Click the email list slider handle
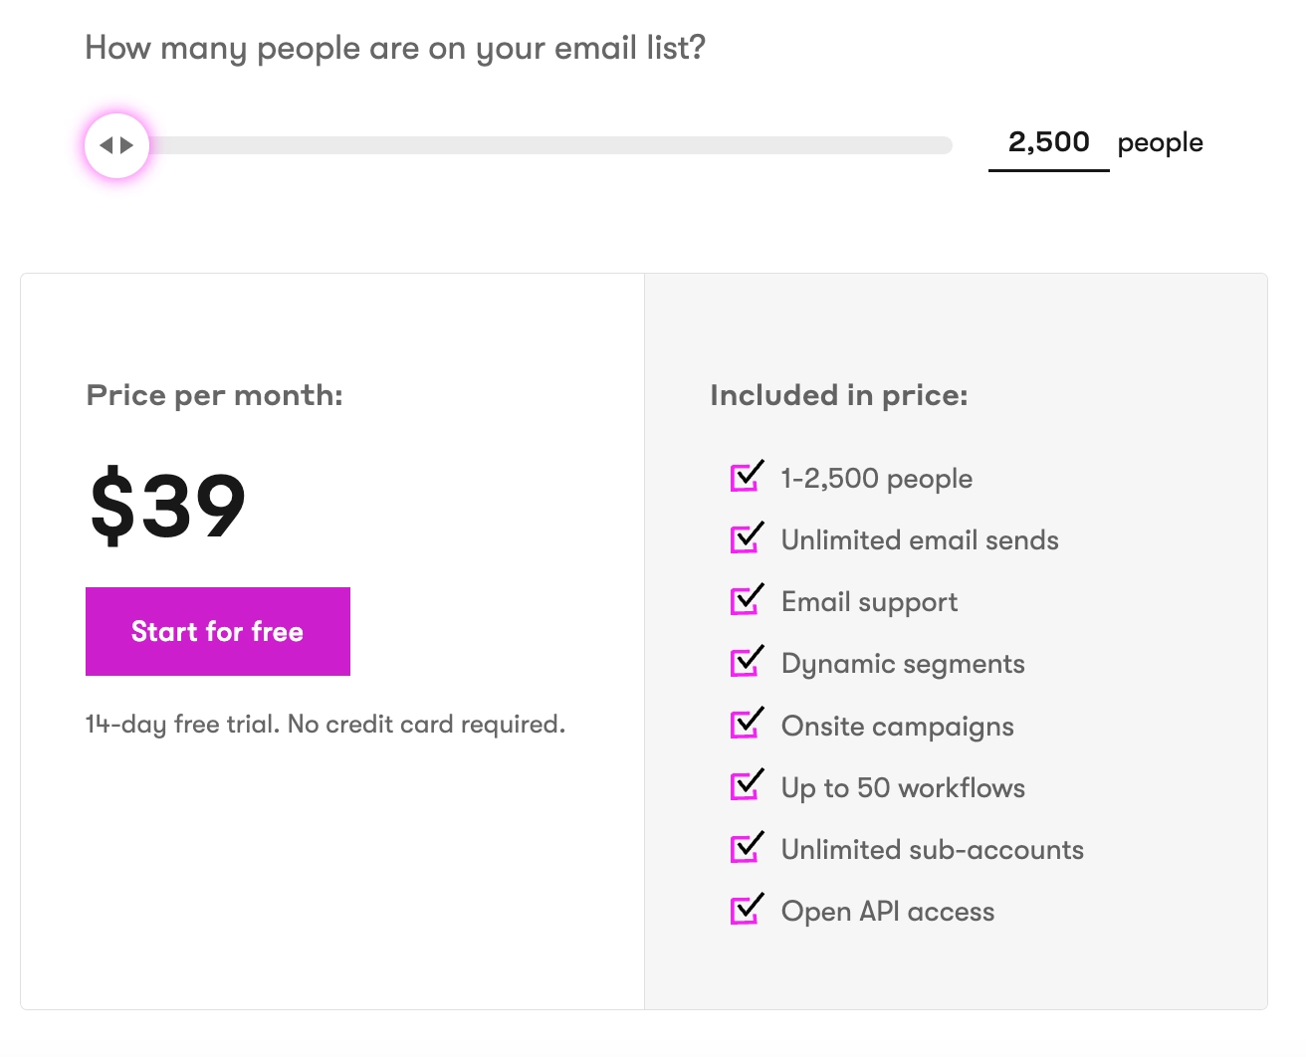This screenshot has height=1057, width=1306. click(117, 145)
